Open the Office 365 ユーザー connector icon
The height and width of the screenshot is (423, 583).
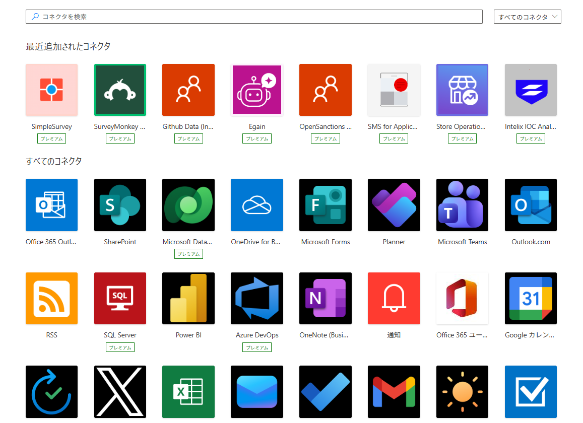pos(462,299)
